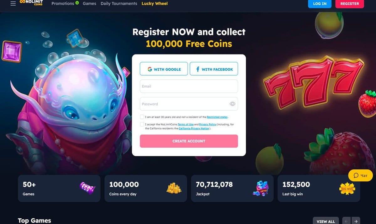Click the NoLimit Coins logo

pyautogui.click(x=31, y=3)
